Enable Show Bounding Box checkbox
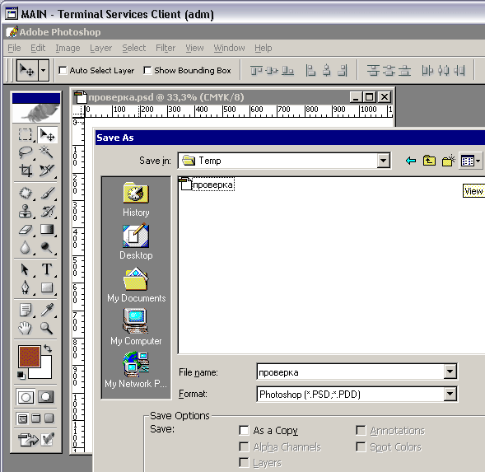The image size is (485, 472). (x=147, y=71)
